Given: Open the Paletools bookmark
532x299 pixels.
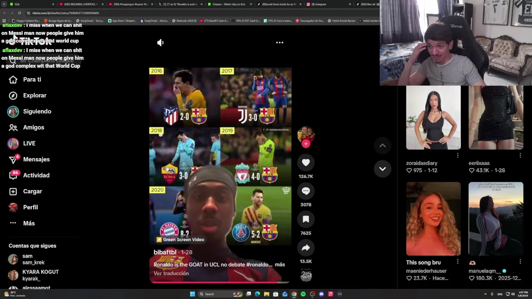Looking at the screenshot, I should pos(184,21).
